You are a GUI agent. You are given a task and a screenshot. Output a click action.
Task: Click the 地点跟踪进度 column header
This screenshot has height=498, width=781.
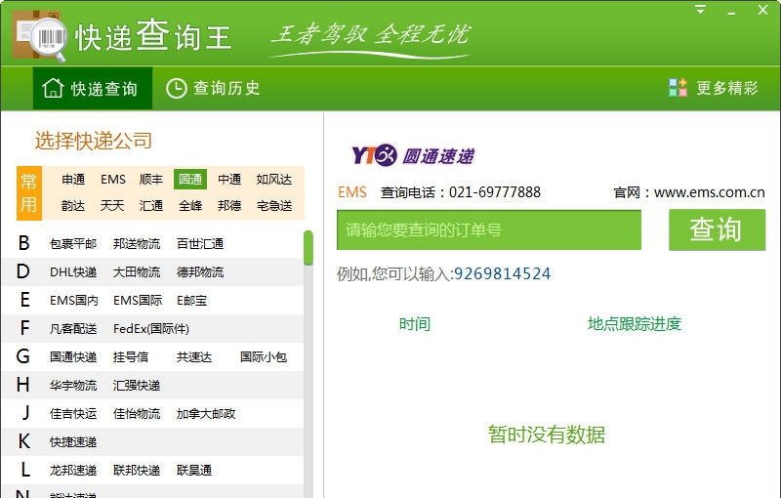(634, 324)
